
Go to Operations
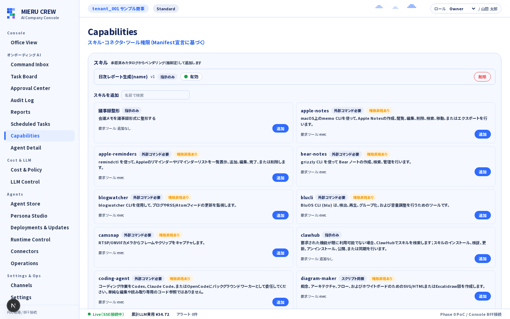(39, 263)
